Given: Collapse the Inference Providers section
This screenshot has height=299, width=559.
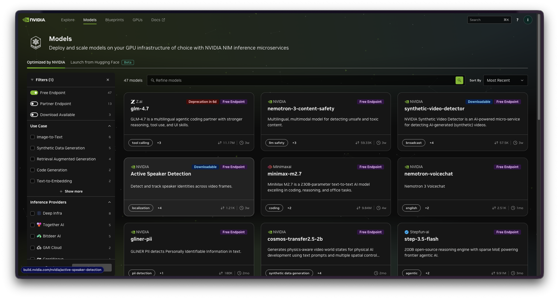Looking at the screenshot, I should point(109,202).
